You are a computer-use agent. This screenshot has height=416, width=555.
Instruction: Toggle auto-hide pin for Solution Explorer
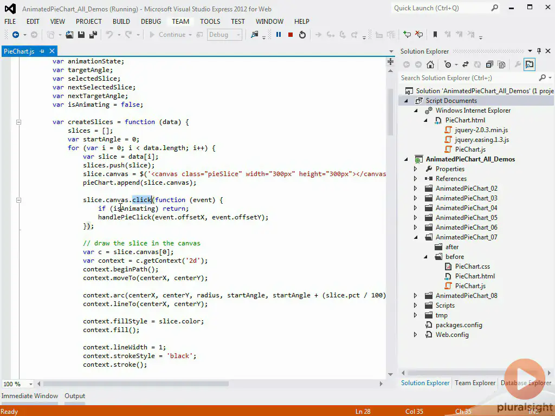539,51
